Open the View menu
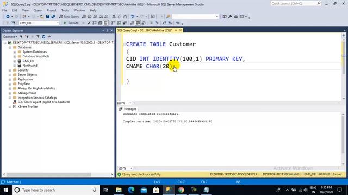 (25, 10)
